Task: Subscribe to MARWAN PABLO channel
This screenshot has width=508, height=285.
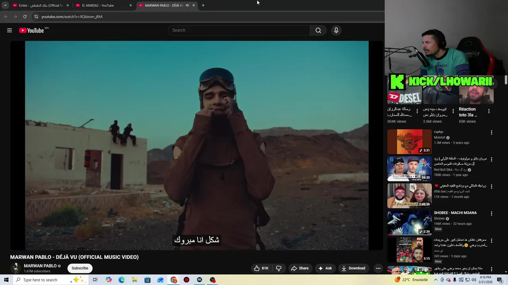Action: tap(80, 268)
